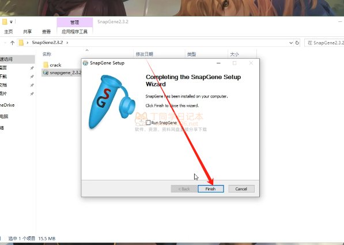Select the 管理 contextual tab
Screen dimensions: 344x245
74,22
